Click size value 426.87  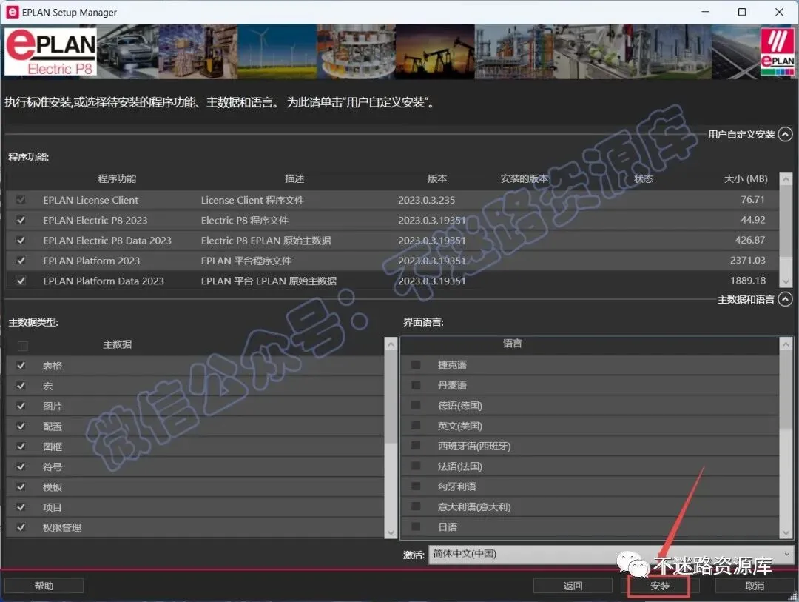click(x=750, y=240)
